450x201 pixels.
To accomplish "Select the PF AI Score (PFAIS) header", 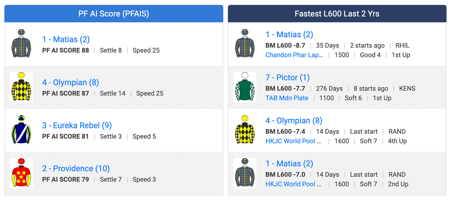I will click(114, 14).
